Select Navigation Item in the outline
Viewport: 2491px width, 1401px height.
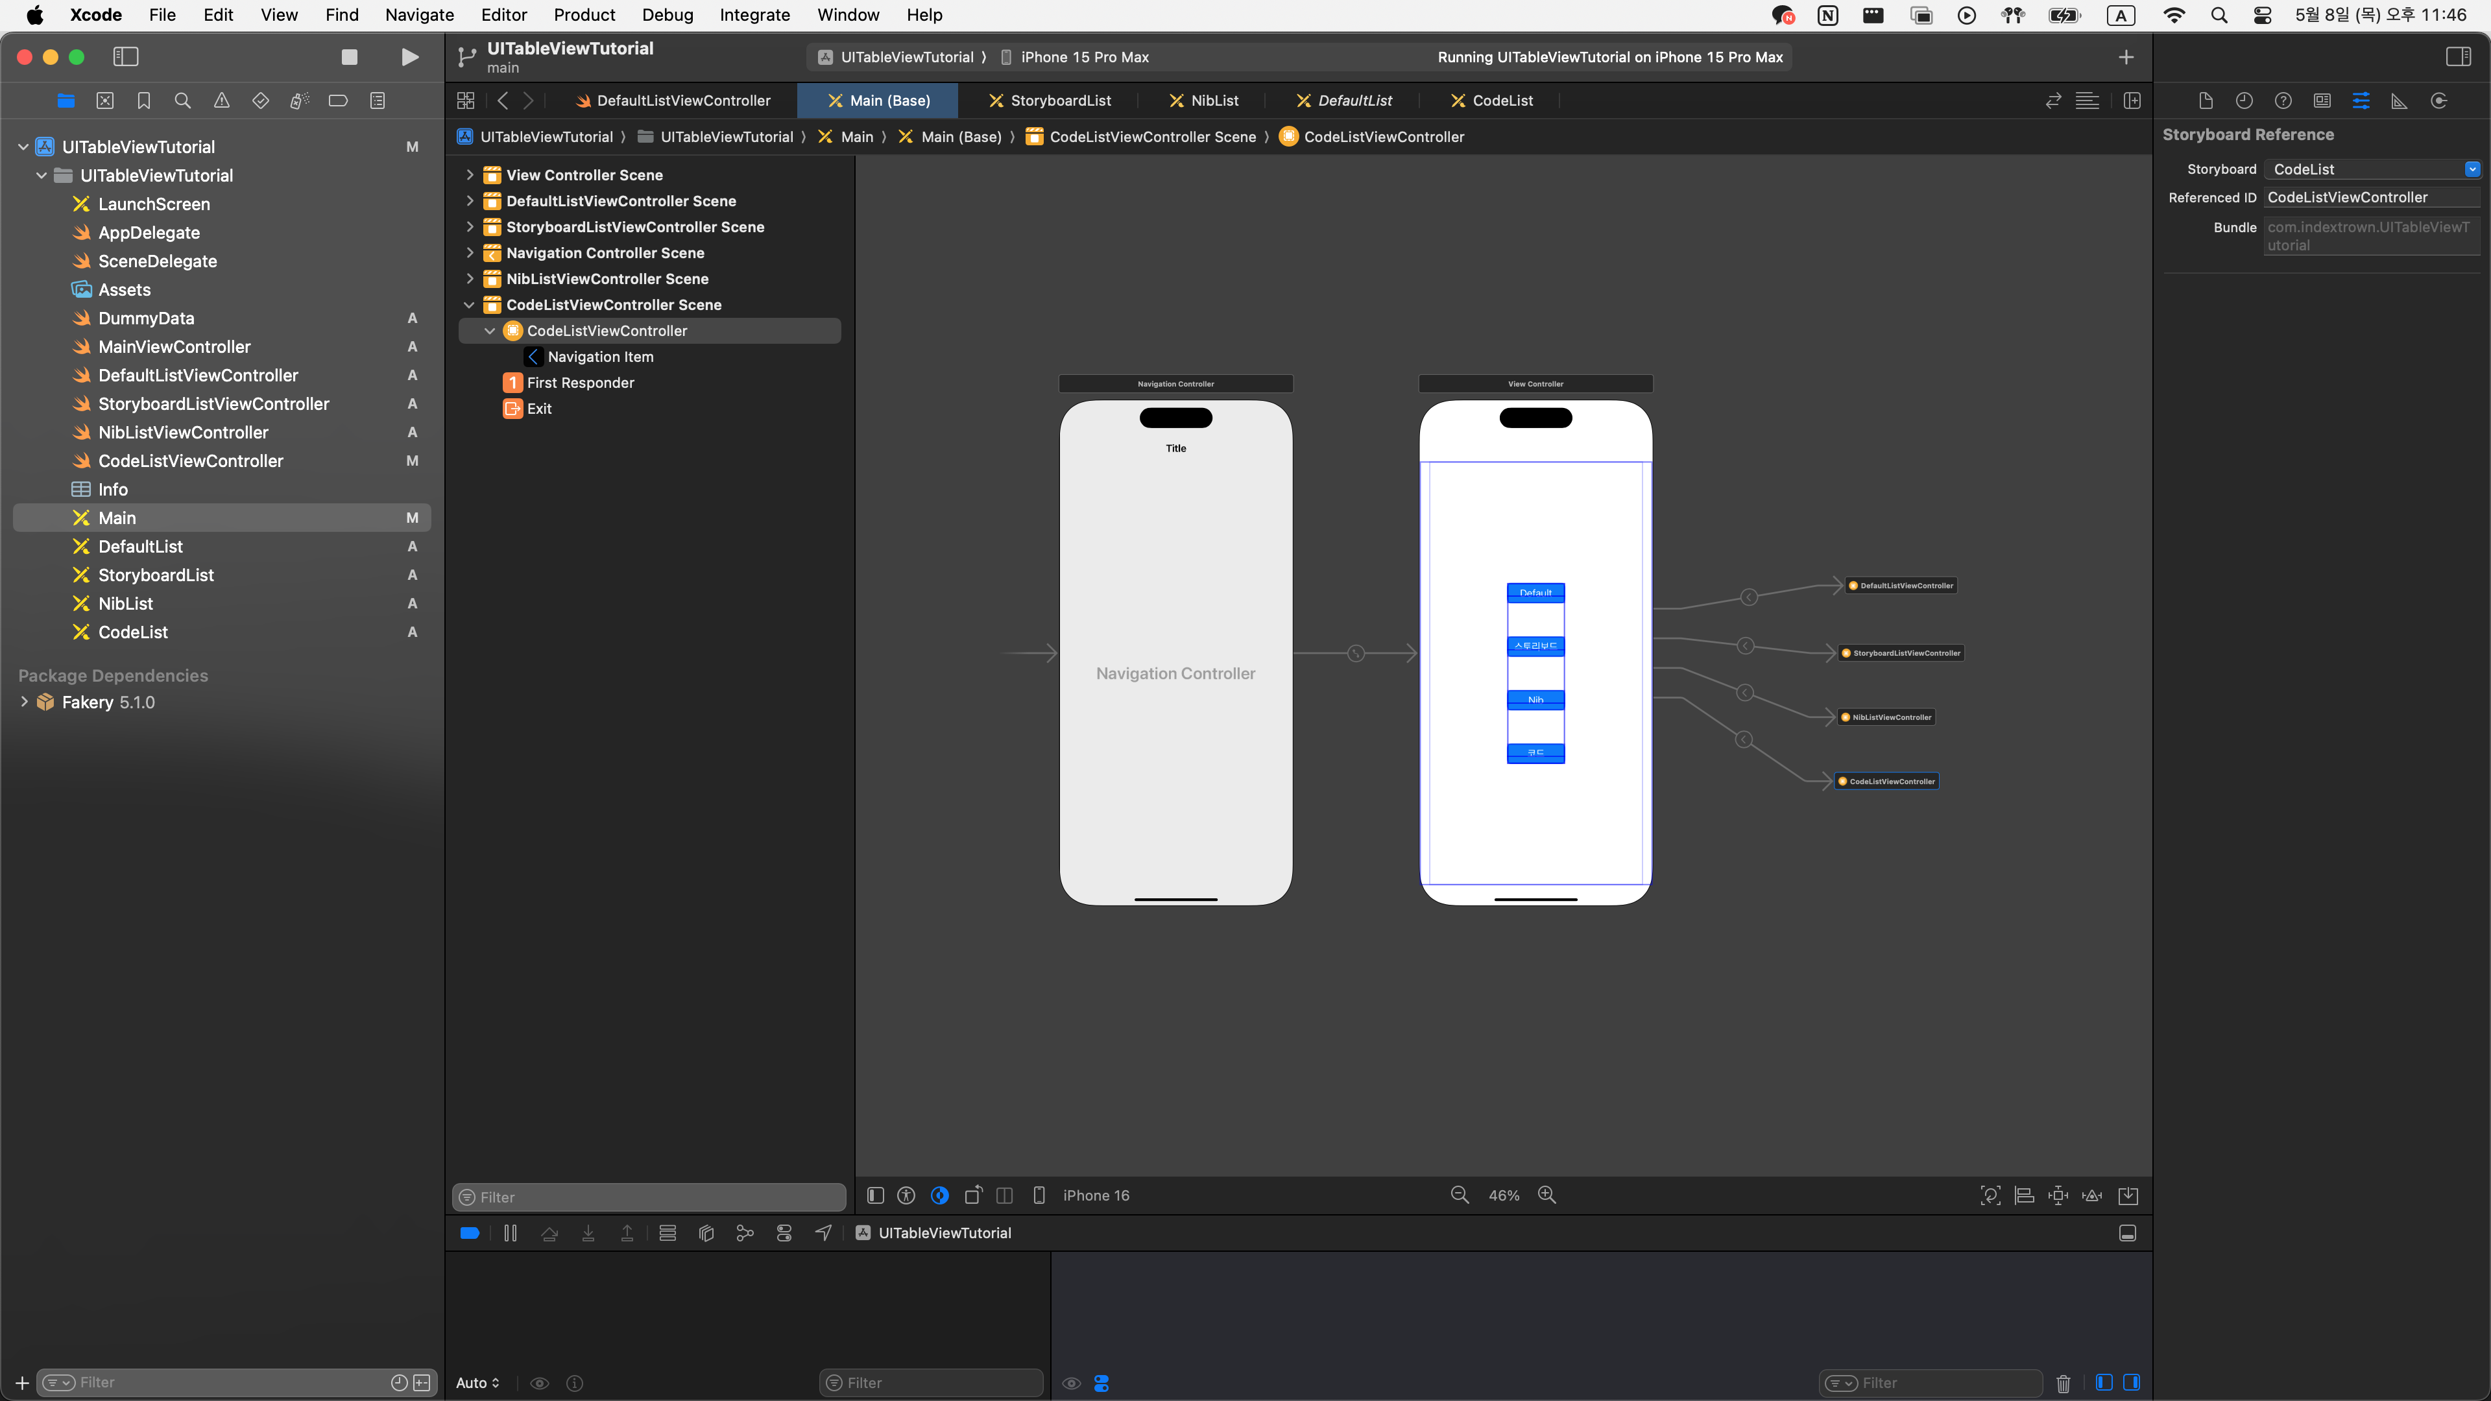pos(601,357)
